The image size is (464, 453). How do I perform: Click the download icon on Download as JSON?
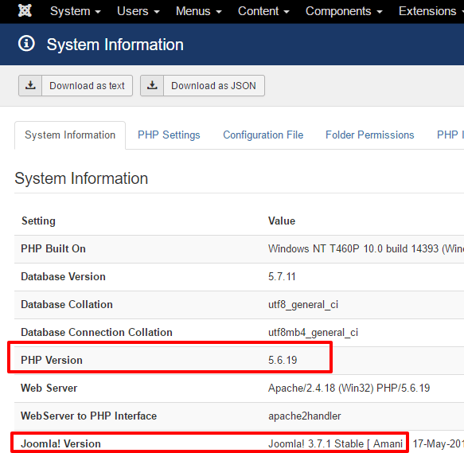point(152,85)
